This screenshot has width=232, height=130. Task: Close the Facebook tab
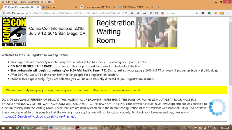click(x=76, y=7)
